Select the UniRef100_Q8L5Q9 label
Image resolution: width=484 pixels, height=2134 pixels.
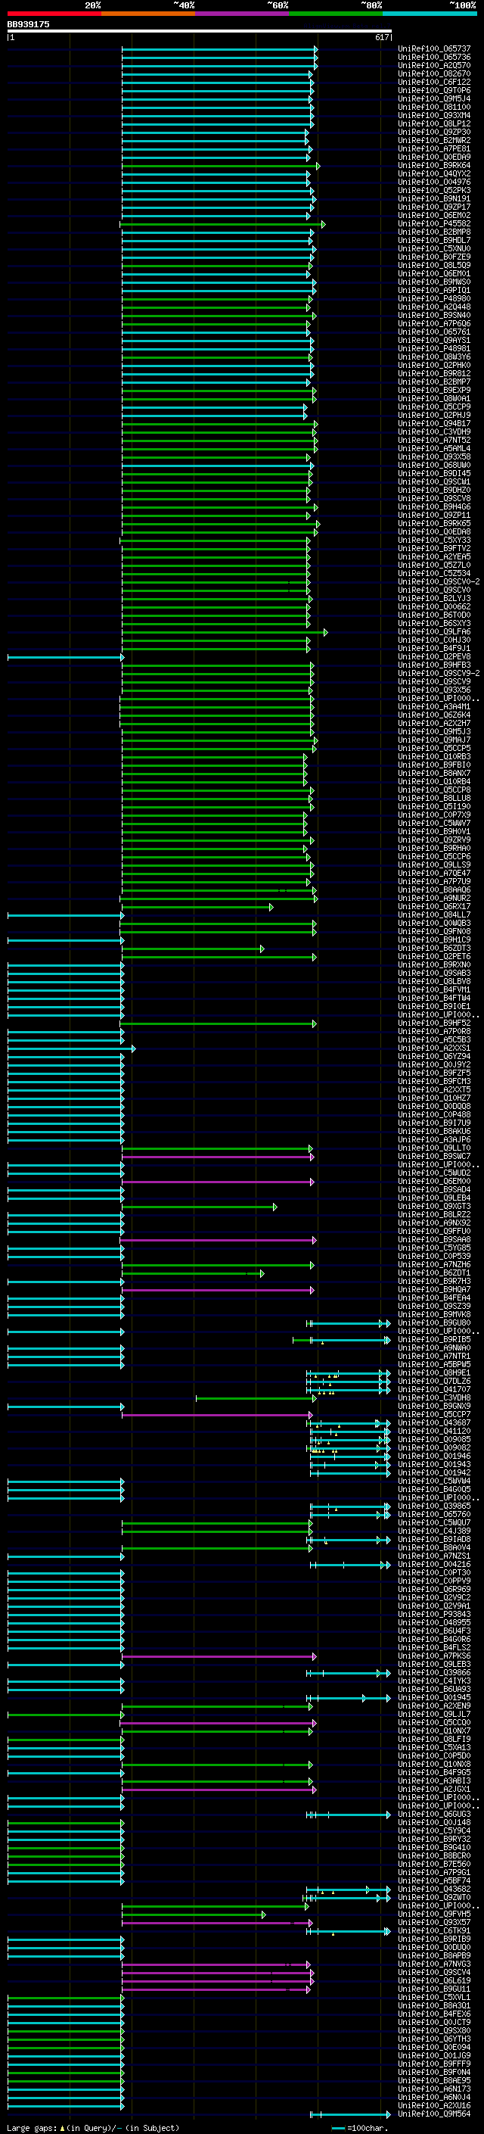[433, 265]
